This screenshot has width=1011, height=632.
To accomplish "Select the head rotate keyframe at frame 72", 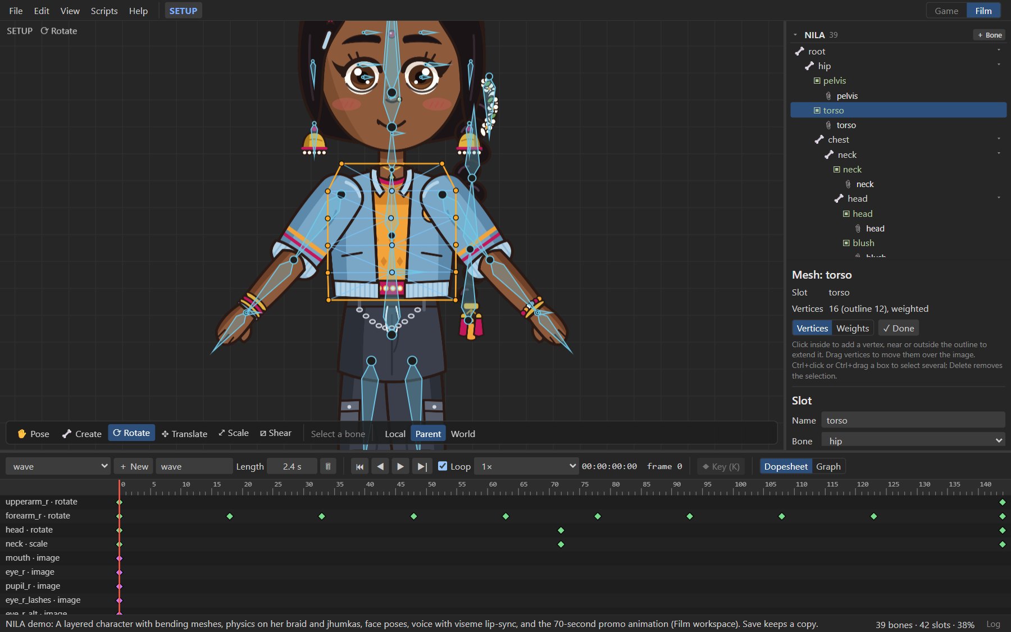I will tap(561, 530).
